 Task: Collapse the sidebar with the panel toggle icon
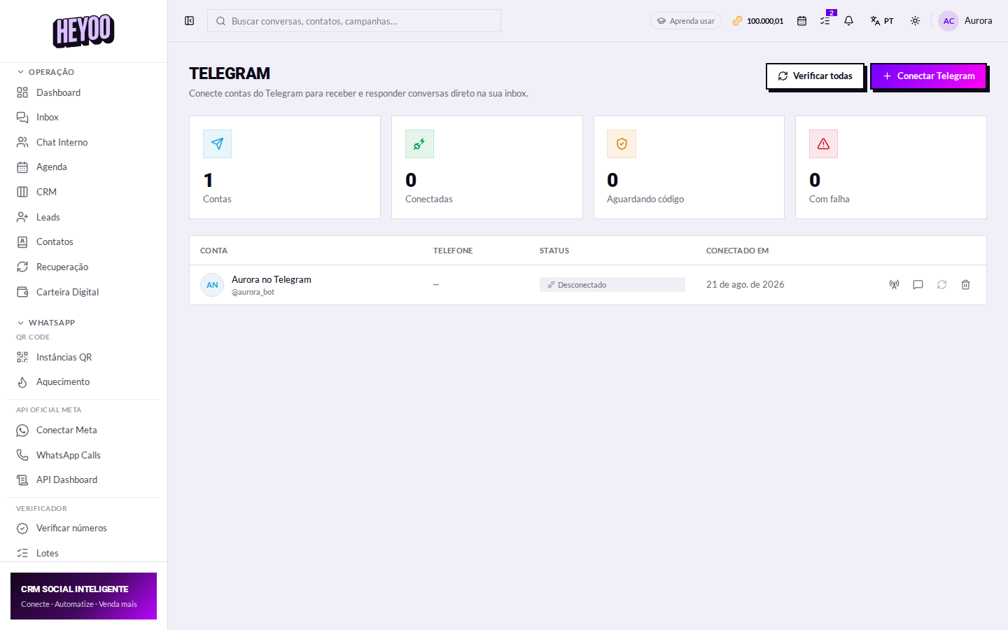[x=189, y=21]
